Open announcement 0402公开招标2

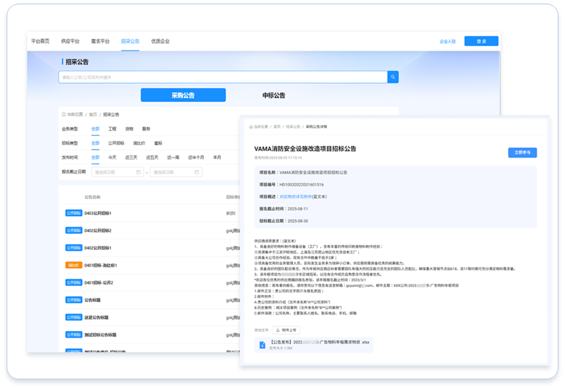pos(98,231)
